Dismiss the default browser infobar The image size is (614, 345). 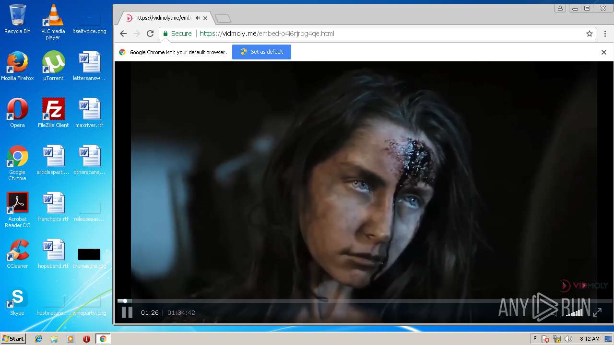604,52
